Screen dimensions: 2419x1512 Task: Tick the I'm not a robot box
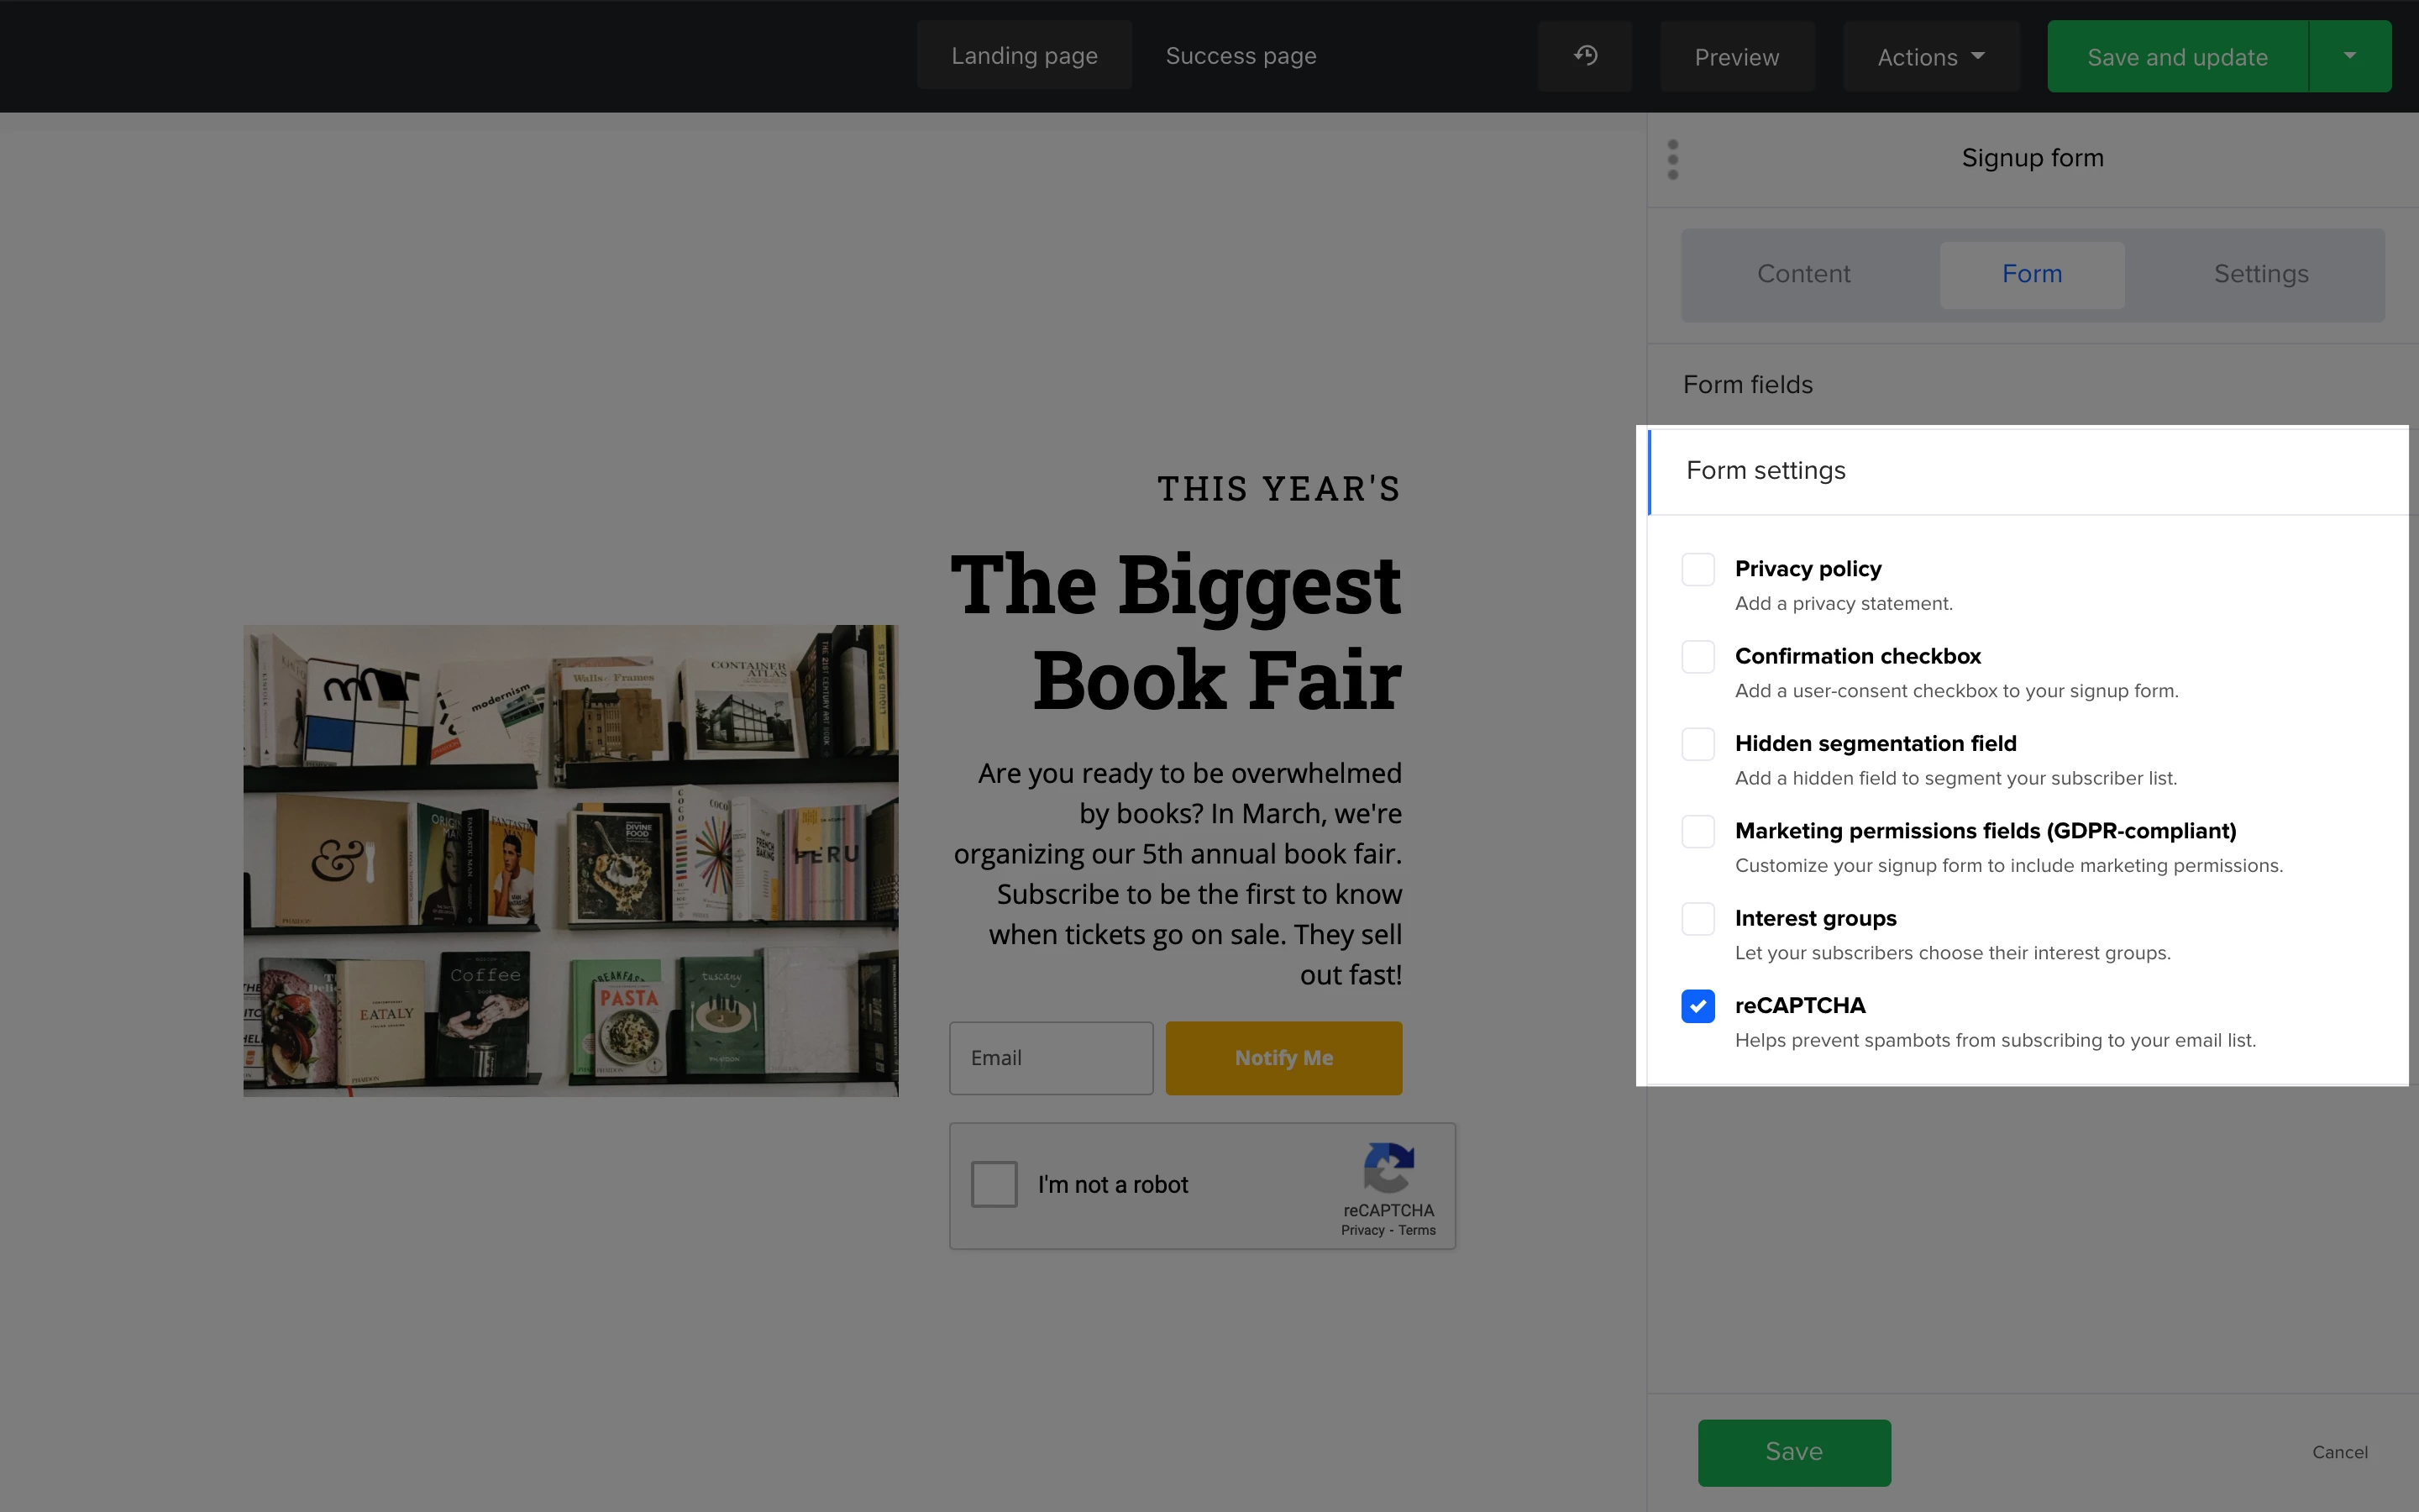tap(994, 1184)
